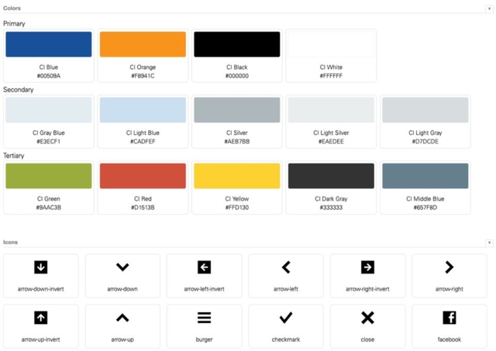
Task: Choose the arrow-left chevron icon
Action: point(286,267)
